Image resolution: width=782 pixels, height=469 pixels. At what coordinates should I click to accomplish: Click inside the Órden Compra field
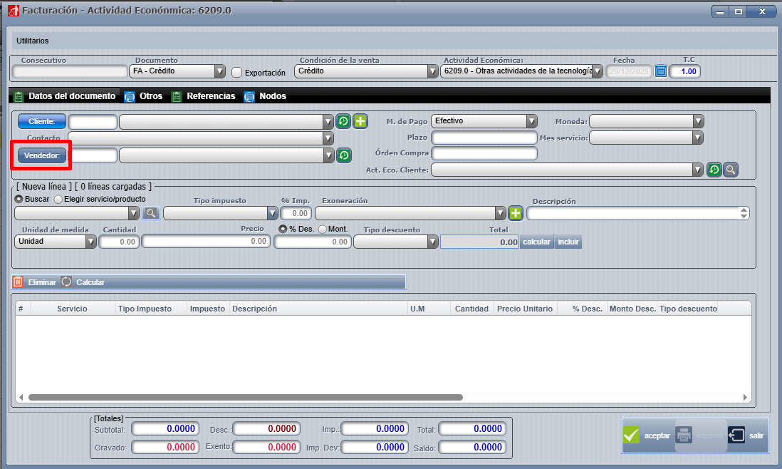[484, 153]
